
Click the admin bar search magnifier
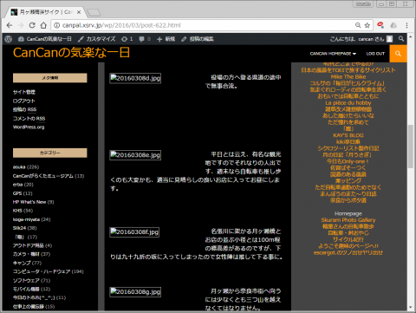(x=401, y=39)
